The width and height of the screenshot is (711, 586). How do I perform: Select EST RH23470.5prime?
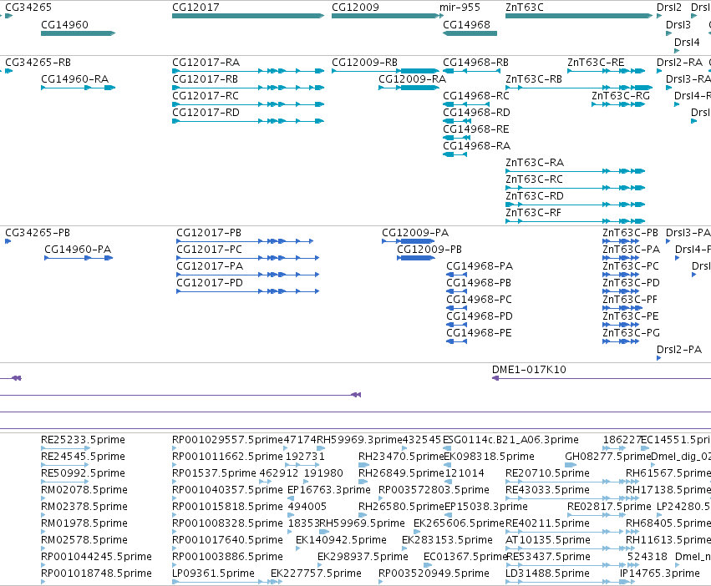point(364,465)
